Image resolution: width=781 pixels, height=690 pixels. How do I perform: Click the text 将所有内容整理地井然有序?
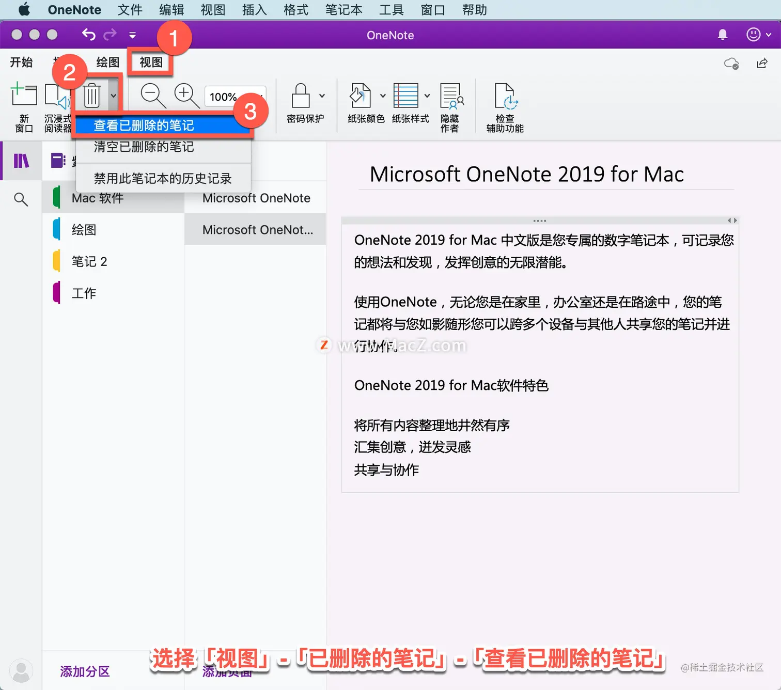[x=432, y=425]
